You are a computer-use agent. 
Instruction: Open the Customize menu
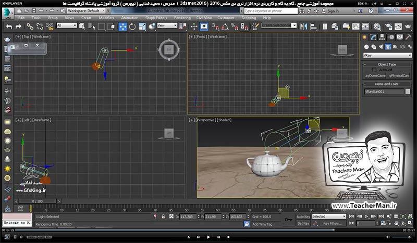226,18
